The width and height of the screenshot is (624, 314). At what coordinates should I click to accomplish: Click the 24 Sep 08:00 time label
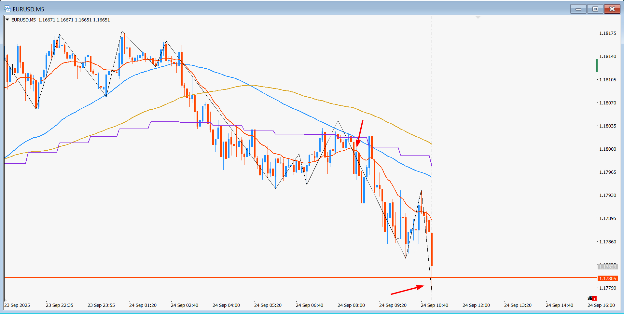[x=351, y=305]
